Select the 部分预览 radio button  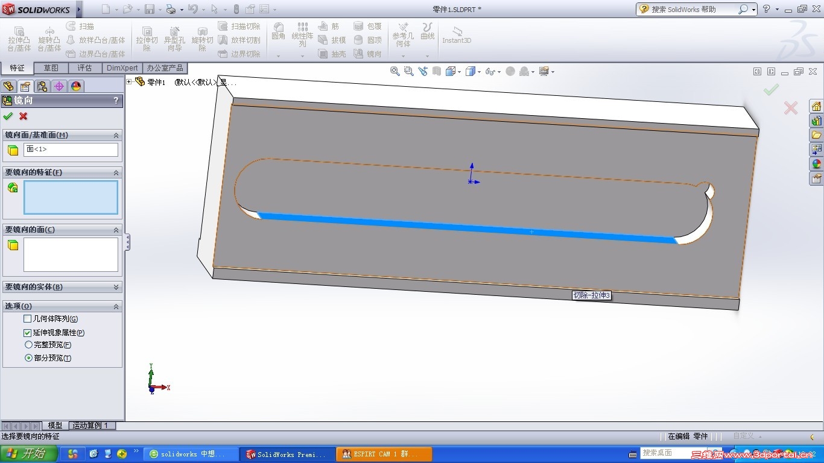[28, 357]
